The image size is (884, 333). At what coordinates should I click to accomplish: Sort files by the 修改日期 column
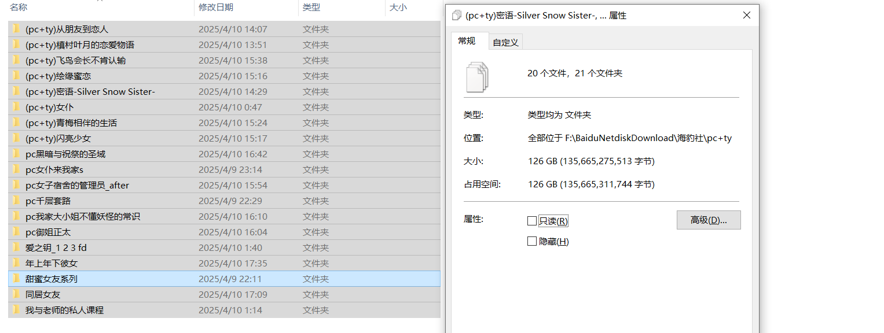tap(220, 7)
